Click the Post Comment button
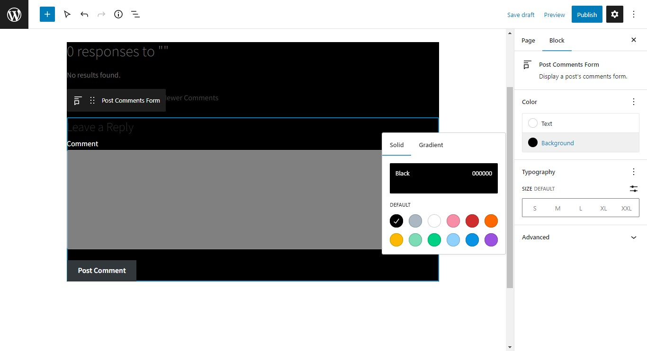The width and height of the screenshot is (647, 351). click(x=102, y=271)
